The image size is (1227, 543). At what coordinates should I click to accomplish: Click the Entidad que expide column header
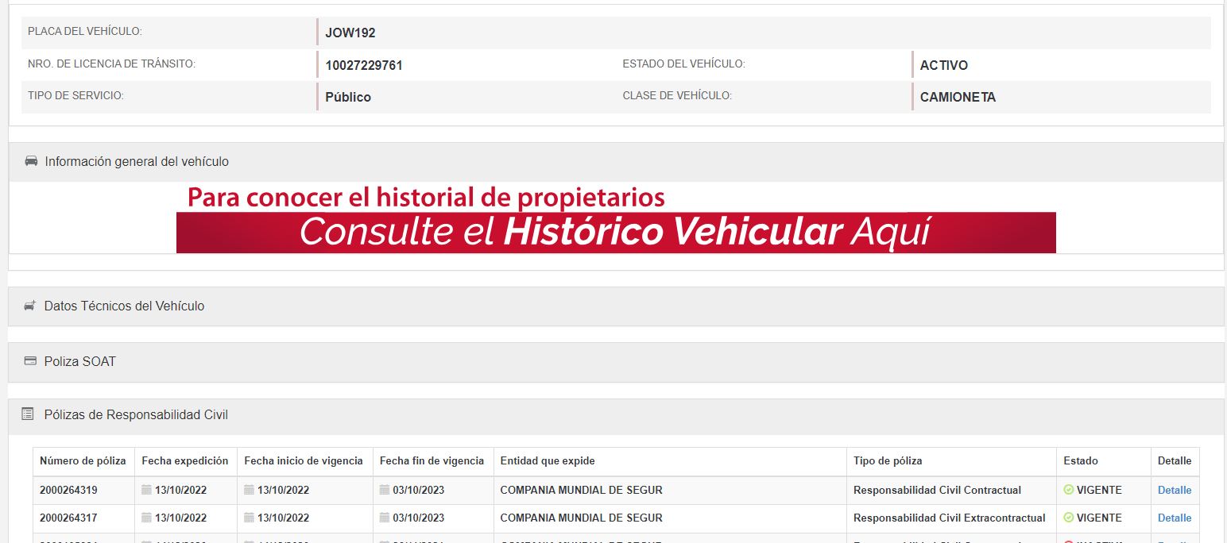click(x=548, y=460)
